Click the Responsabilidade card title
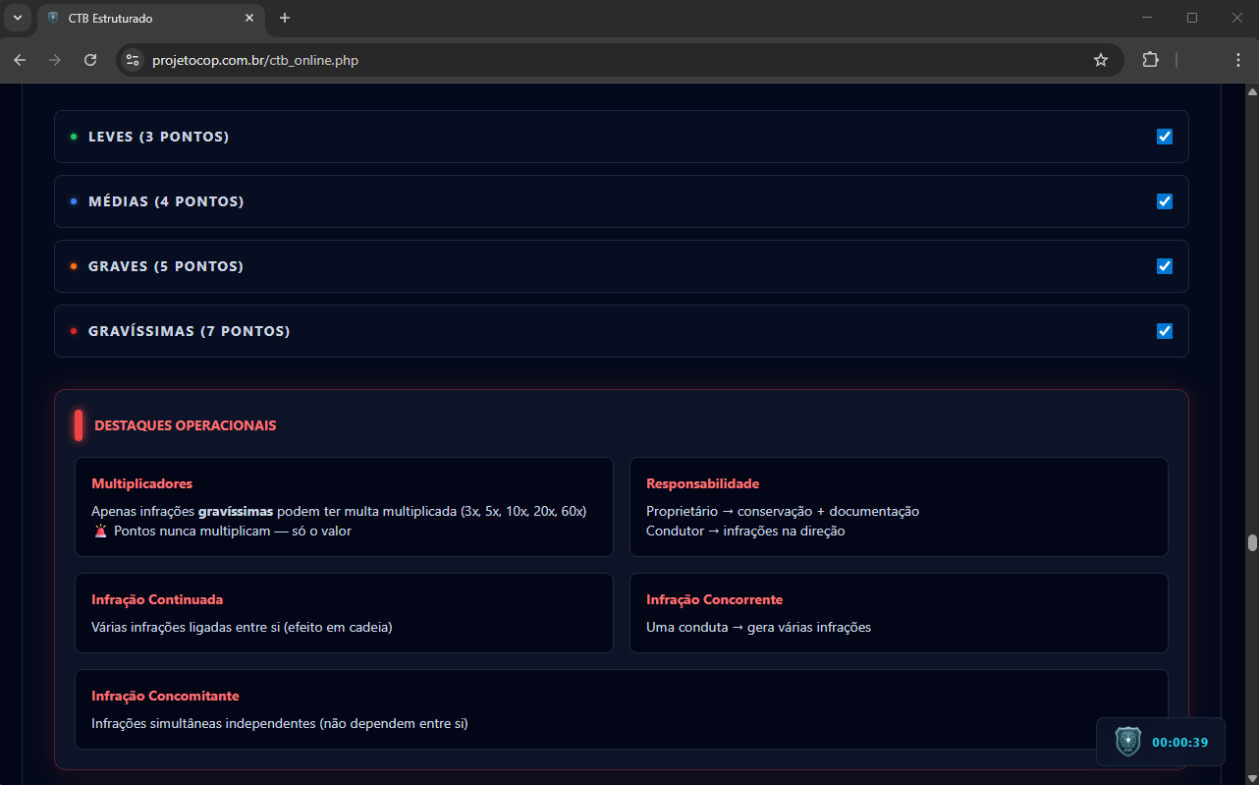Viewport: 1259px width, 785px height. [x=702, y=483]
